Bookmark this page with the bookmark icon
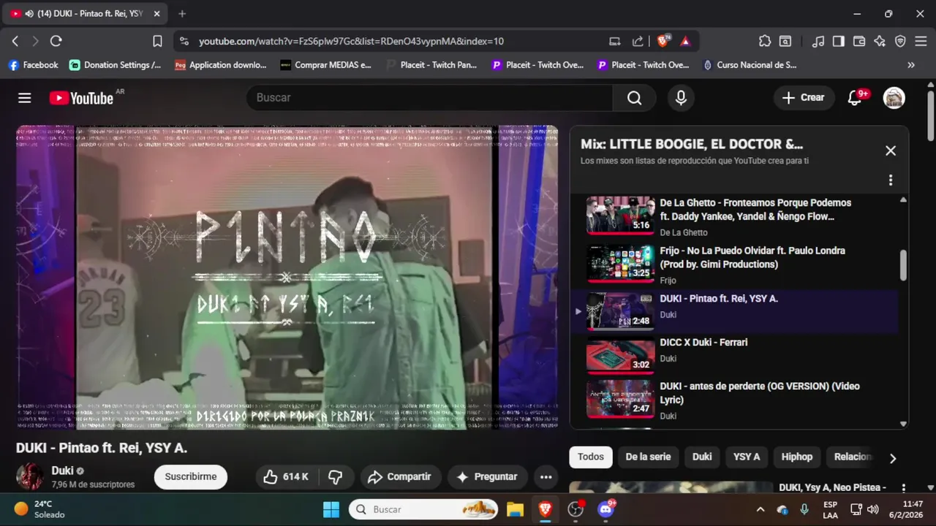936x526 pixels. coord(157,42)
